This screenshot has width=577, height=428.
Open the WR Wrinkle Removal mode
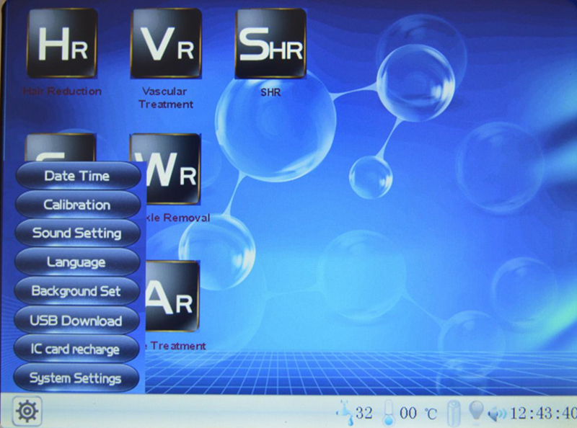coord(169,169)
